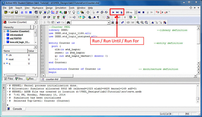The width and height of the screenshot is (202, 117).
Task: Click the show paragraph marks icon
Action: click(98, 17)
